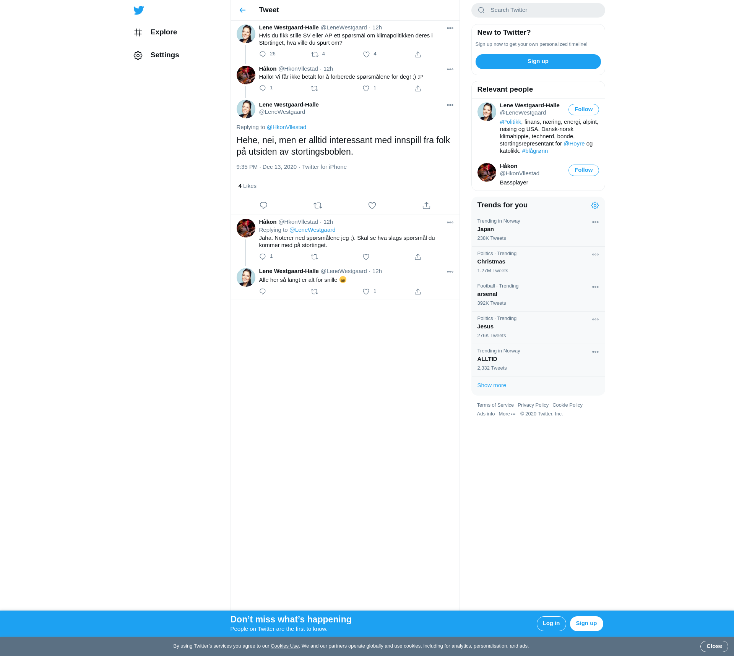Open the Terms of Service link
This screenshot has width=734, height=656.
click(x=495, y=405)
